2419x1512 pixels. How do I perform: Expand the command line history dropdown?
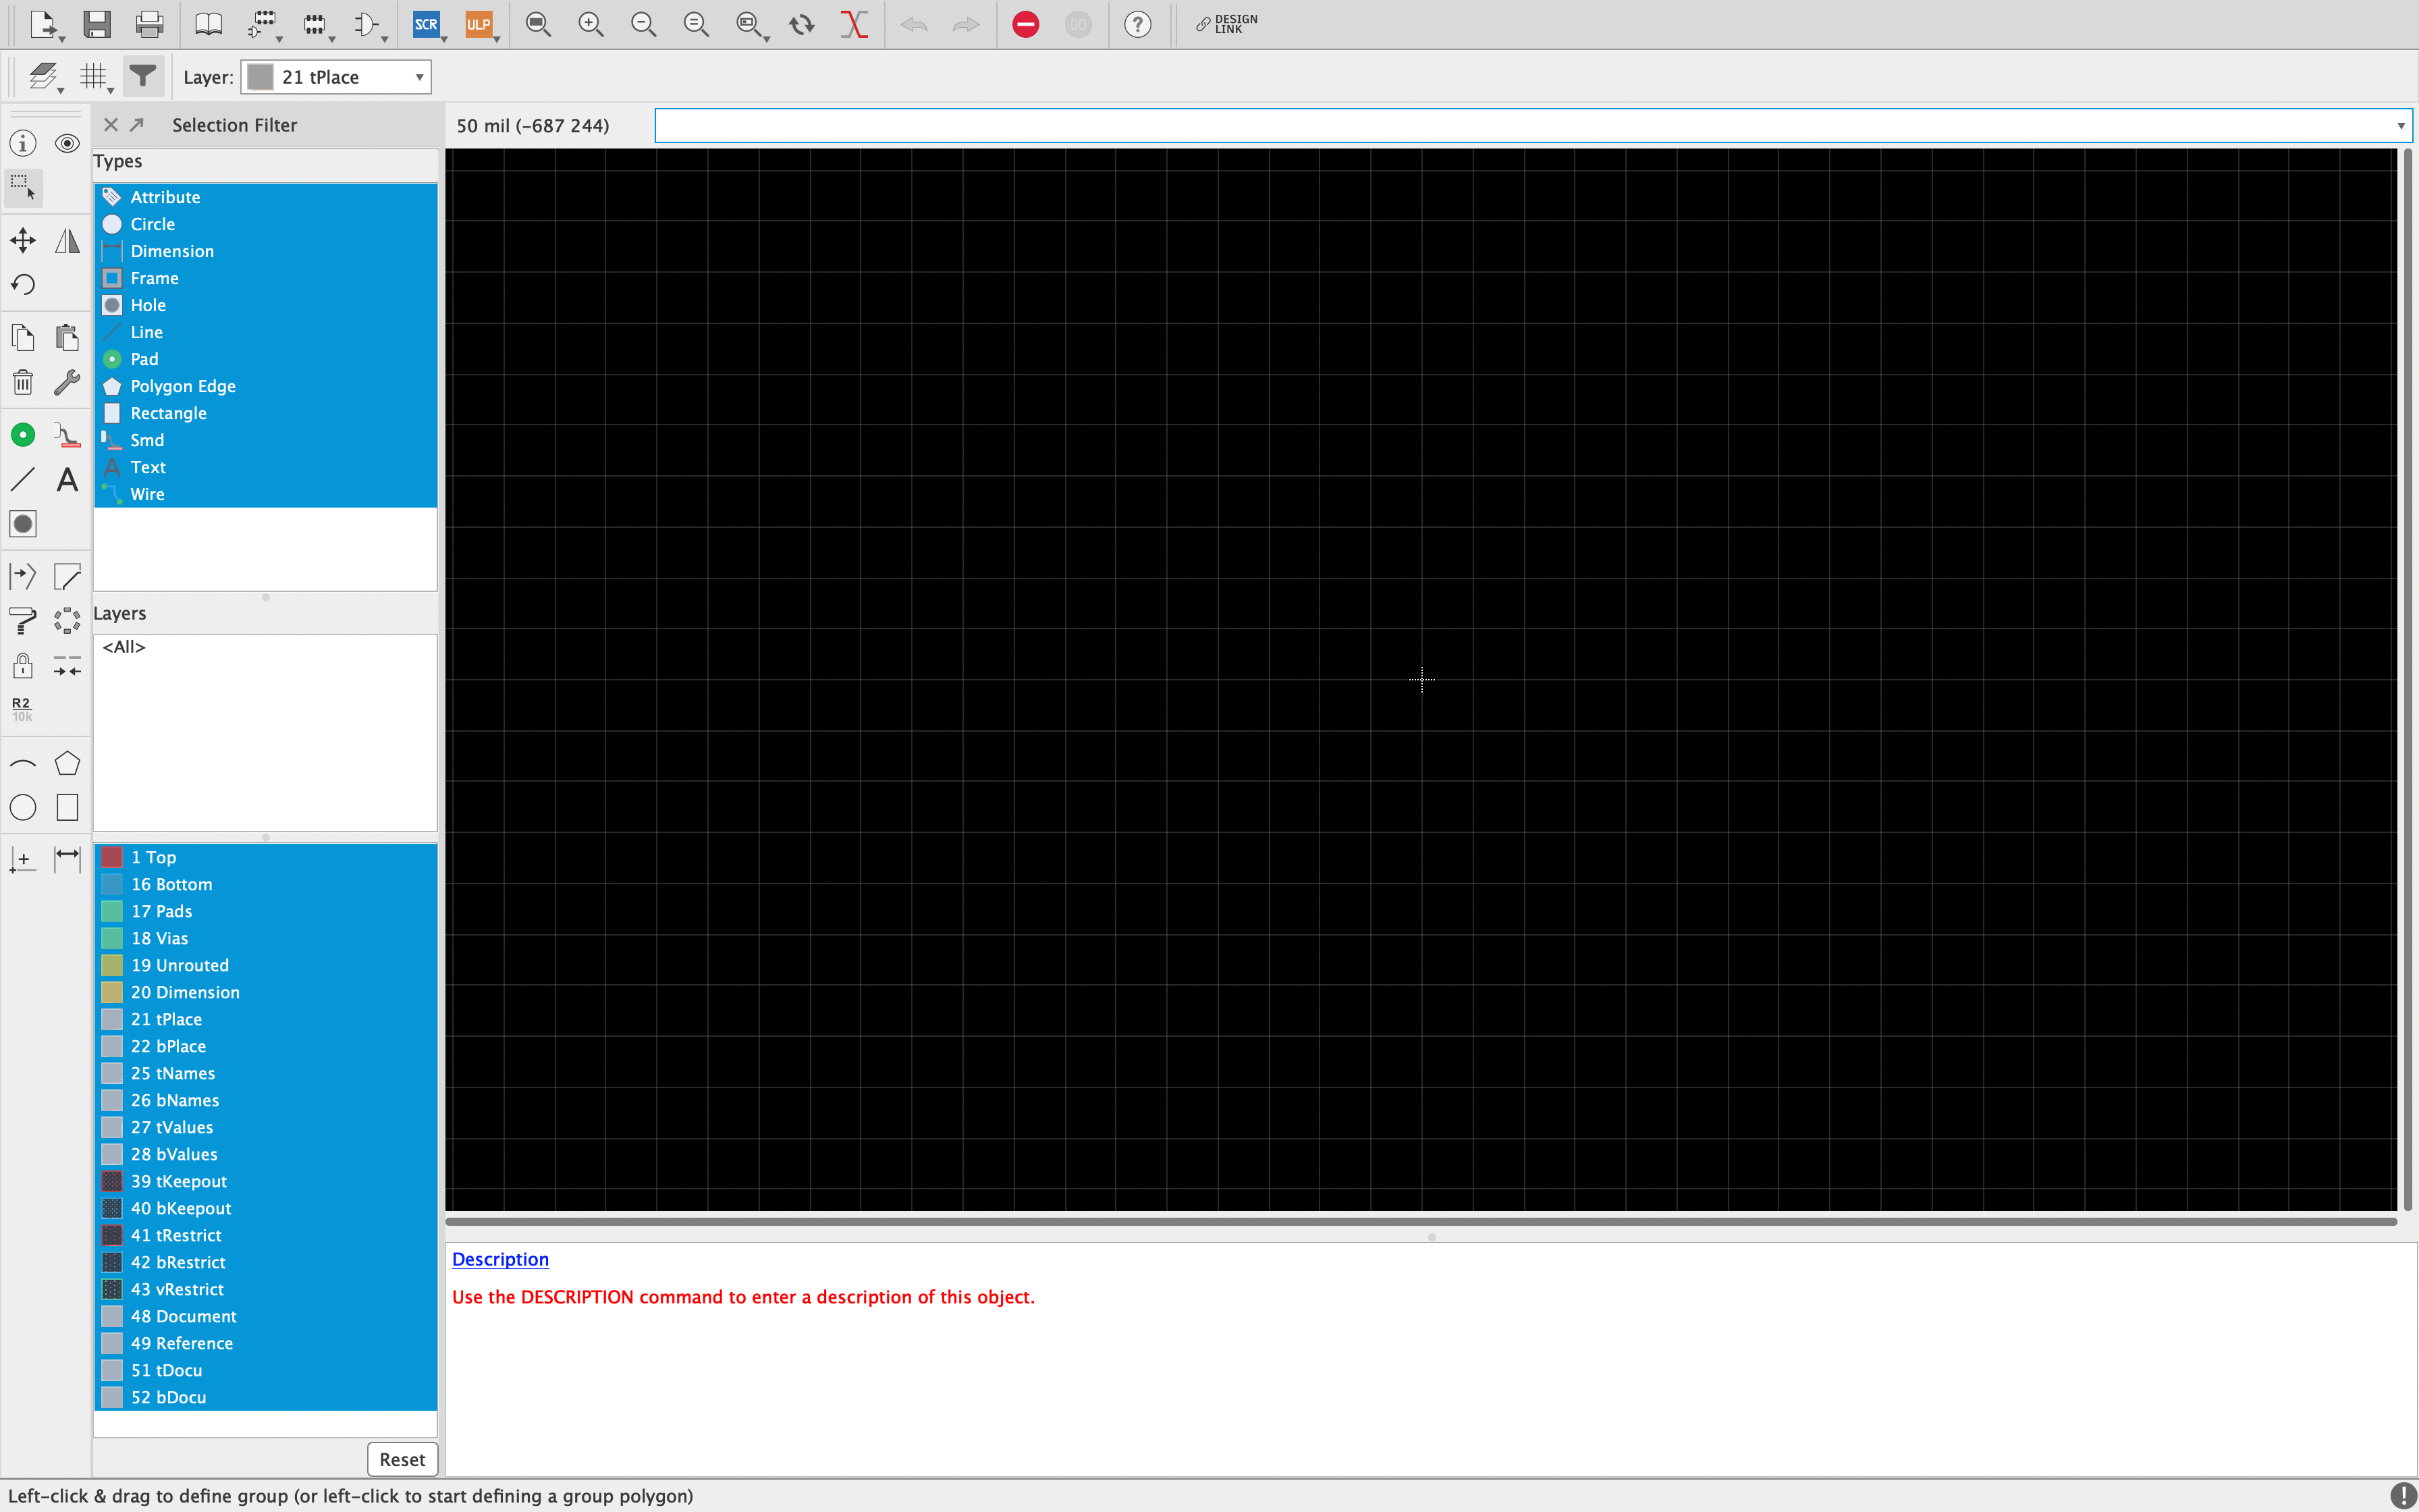[x=2400, y=126]
